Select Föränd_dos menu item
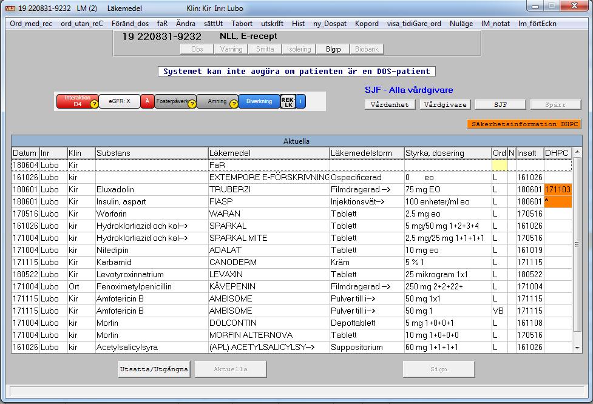 coord(130,24)
